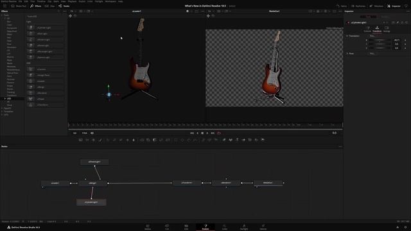Open the Inspector Settings tab
Screen dimensions: 411x231
tap(387, 29)
